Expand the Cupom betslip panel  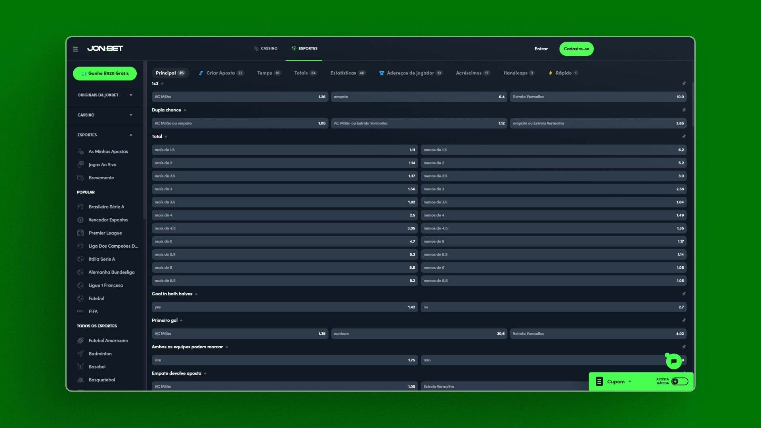pos(629,382)
